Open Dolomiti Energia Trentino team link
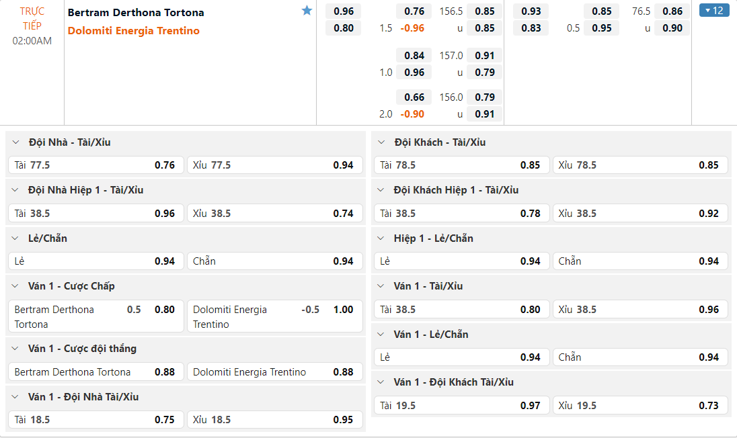The height and width of the screenshot is (438, 737). [134, 31]
